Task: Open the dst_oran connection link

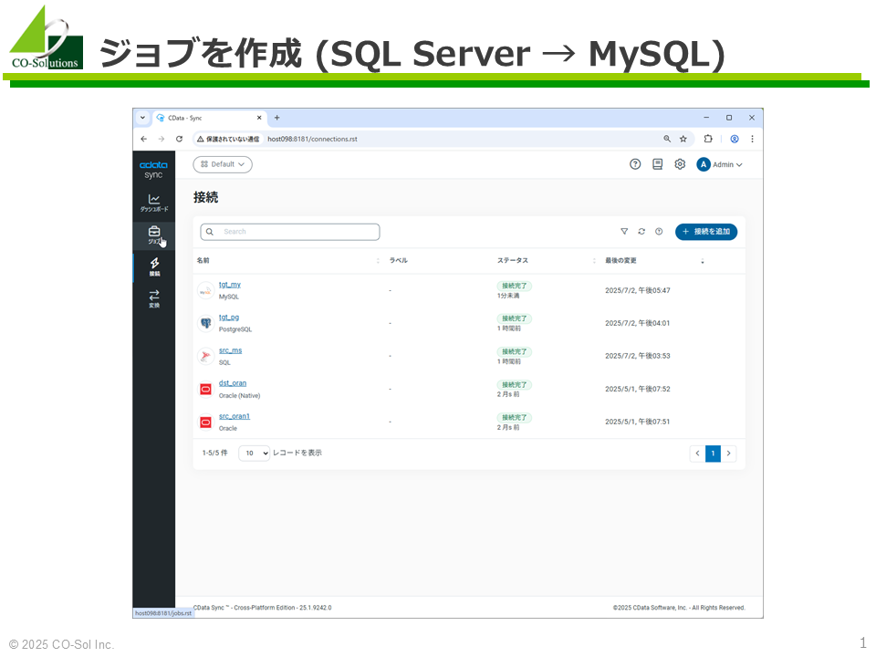Action: [x=233, y=383]
